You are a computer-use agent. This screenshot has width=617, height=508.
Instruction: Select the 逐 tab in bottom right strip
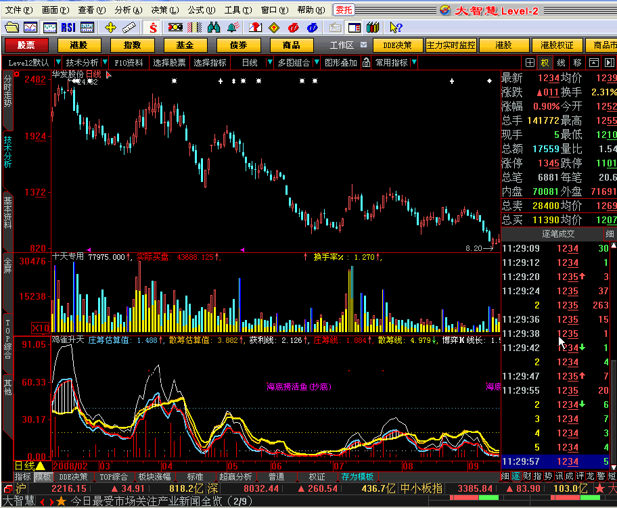[x=516, y=476]
